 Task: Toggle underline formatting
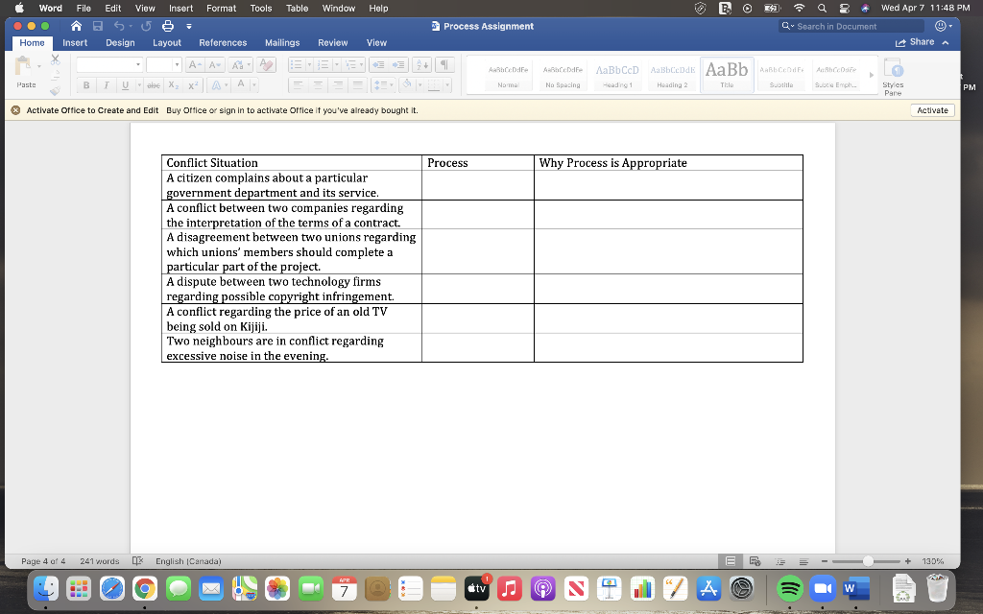pos(125,85)
